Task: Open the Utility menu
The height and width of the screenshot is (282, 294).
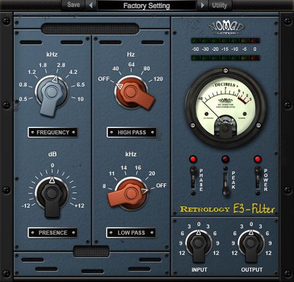Action: tap(219, 5)
